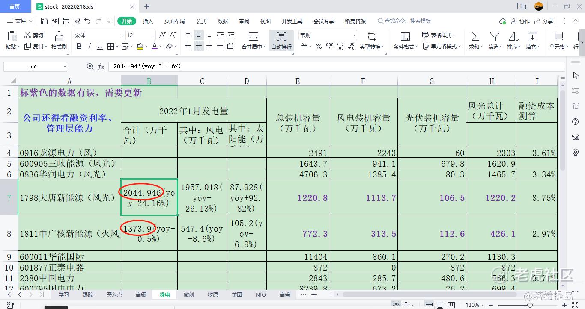Toggle Bold formatting

79,47
